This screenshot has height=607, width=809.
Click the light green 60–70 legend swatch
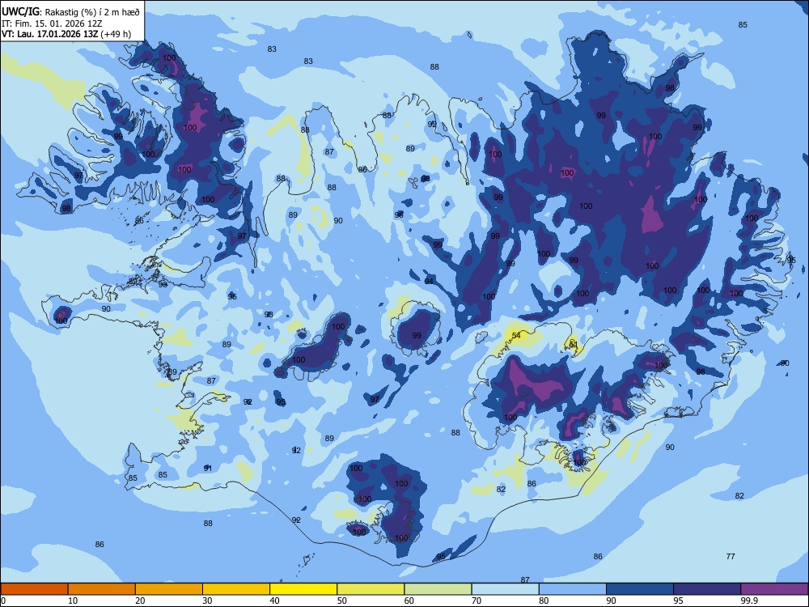(438, 589)
